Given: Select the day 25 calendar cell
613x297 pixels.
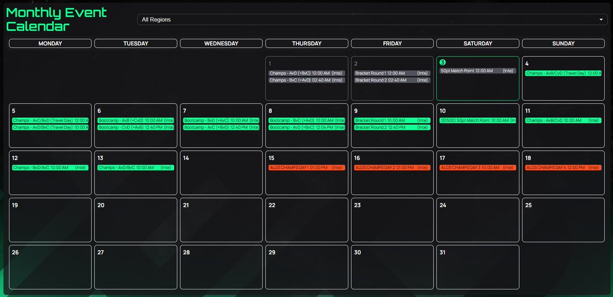Looking at the screenshot, I should pos(563,220).
